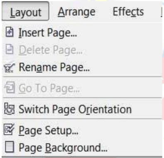This screenshot has height=158, width=164.
Task: Click the Switch Page Orientation icon
Action: point(9,109)
